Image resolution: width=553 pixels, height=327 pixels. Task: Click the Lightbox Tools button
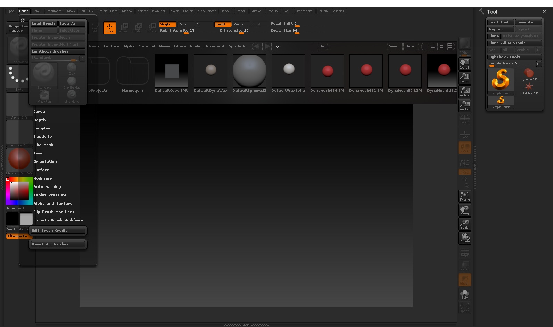[514, 57]
